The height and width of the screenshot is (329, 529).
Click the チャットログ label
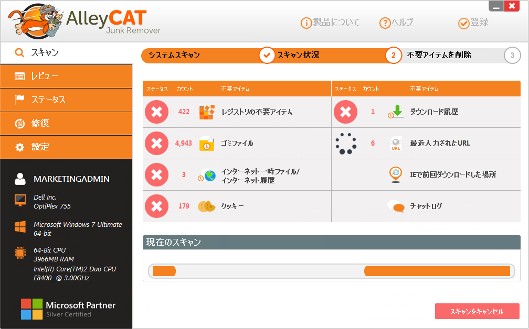tap(426, 206)
